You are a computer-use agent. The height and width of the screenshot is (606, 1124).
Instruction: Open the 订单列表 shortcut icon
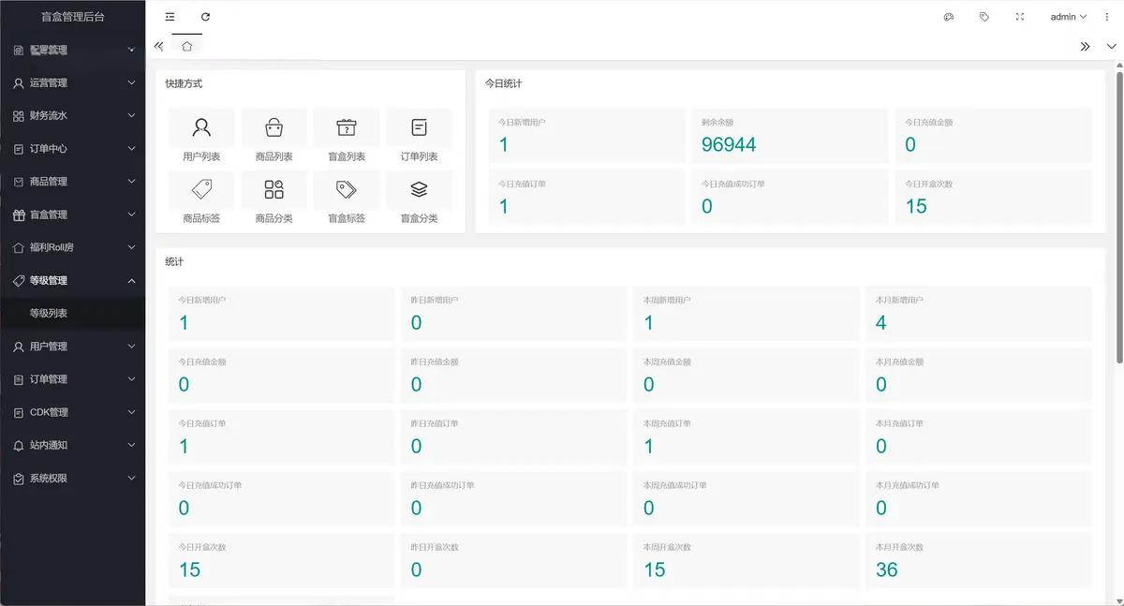[419, 127]
